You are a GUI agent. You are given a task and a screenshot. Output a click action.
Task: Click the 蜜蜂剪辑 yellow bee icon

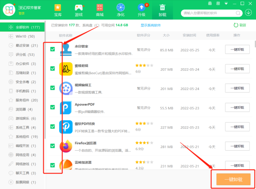click(x=66, y=69)
